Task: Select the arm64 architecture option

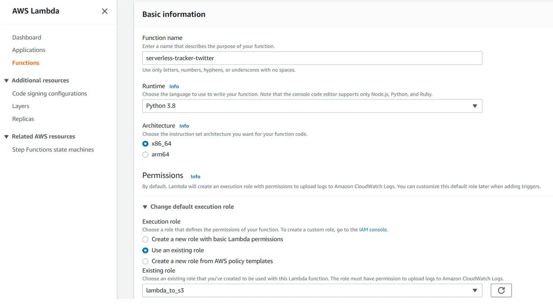Action: pyautogui.click(x=145, y=155)
